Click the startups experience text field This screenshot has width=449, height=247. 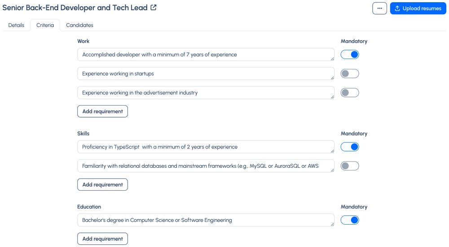[205, 73]
